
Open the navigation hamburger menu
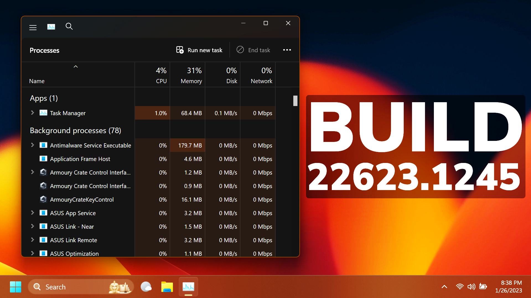(33, 27)
